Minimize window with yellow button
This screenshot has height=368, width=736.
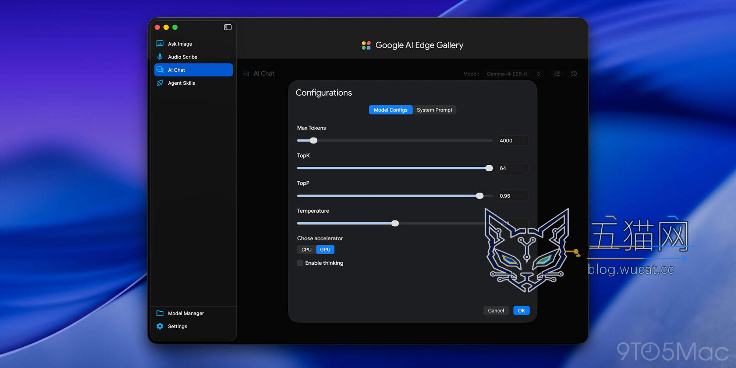[x=166, y=27]
